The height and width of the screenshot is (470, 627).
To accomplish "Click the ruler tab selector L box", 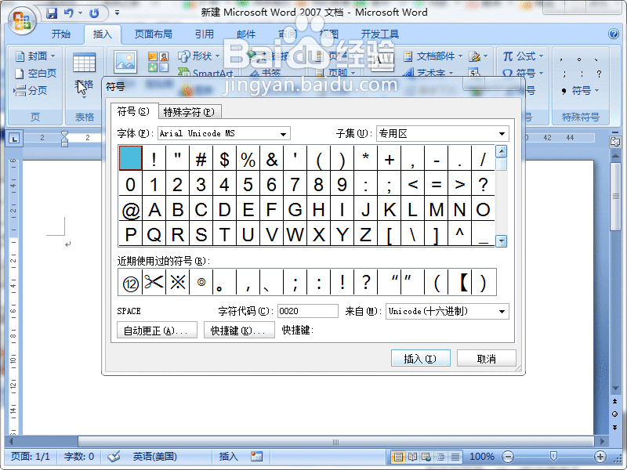I will [x=14, y=139].
